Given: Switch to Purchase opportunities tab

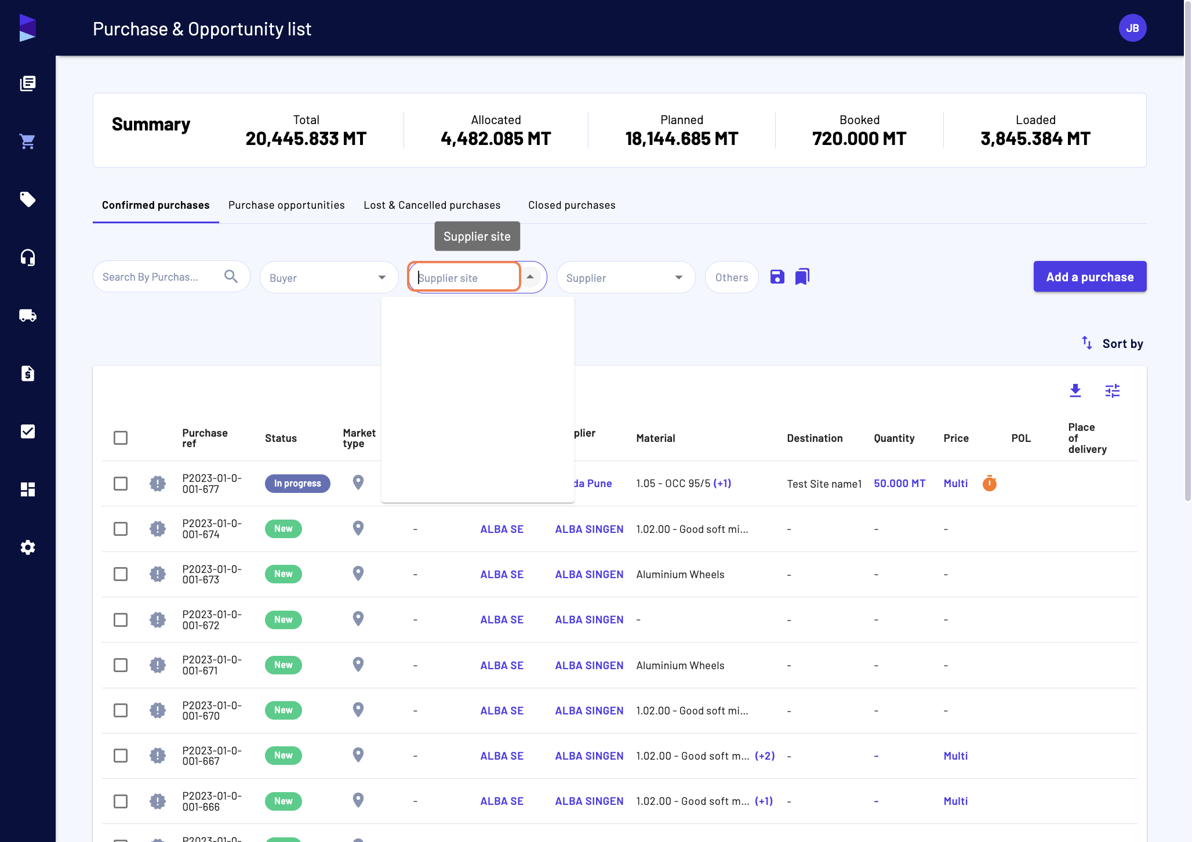Looking at the screenshot, I should coord(286,205).
